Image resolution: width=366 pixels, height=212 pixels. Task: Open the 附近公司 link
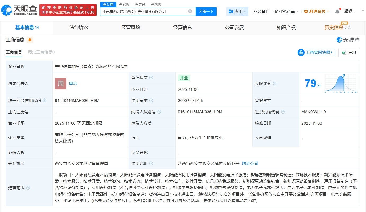coord(250,163)
